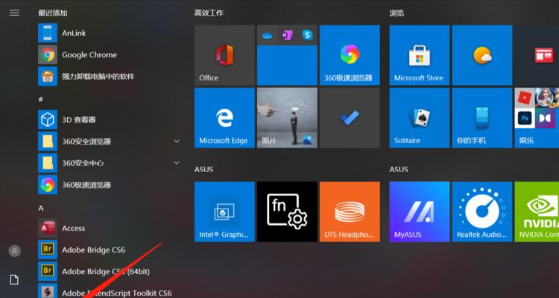Image resolution: width=559 pixels, height=298 pixels.
Task: Click the 最近添加 header
Action: click(x=53, y=13)
